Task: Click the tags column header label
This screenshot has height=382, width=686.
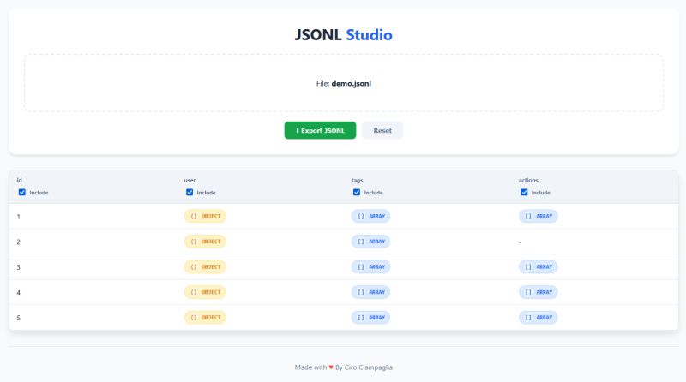Action: (x=357, y=180)
